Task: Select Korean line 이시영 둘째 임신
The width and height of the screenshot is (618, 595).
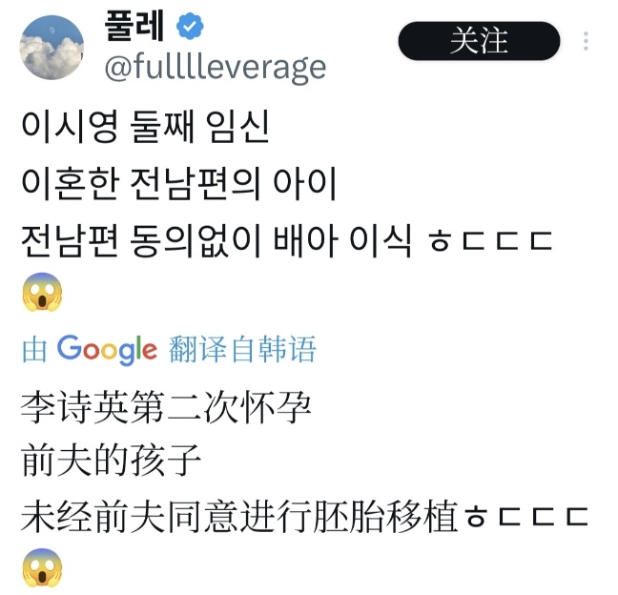Action: (145, 127)
